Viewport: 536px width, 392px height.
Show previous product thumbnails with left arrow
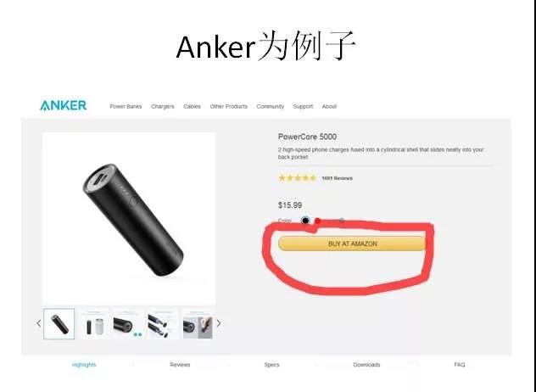pos(39,323)
